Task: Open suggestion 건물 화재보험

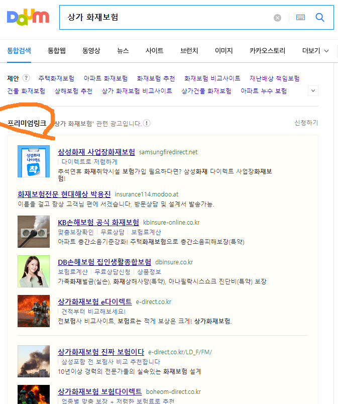Action: [26, 91]
